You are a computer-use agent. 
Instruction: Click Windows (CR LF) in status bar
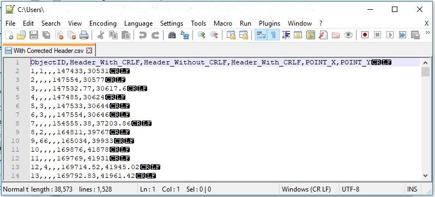point(306,189)
